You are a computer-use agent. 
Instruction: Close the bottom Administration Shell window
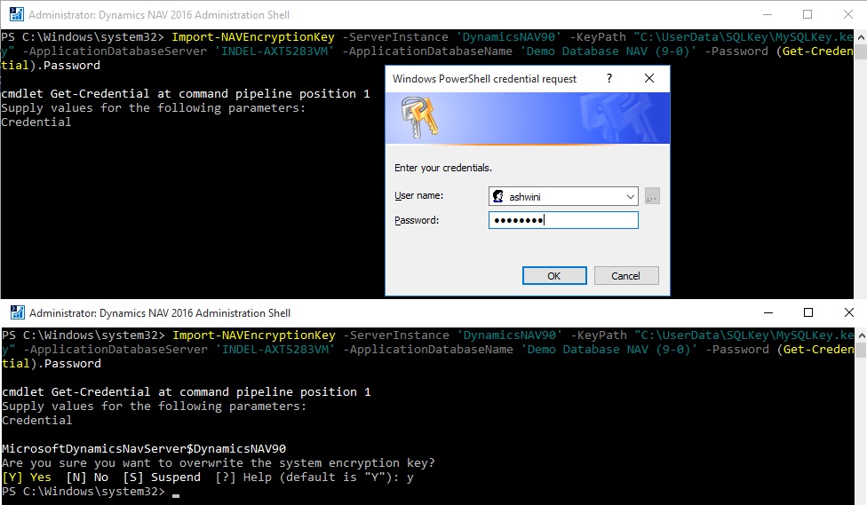[x=848, y=312]
